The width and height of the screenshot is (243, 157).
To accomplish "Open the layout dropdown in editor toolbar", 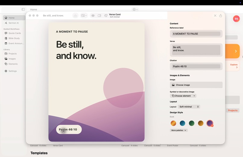I will (84, 16).
